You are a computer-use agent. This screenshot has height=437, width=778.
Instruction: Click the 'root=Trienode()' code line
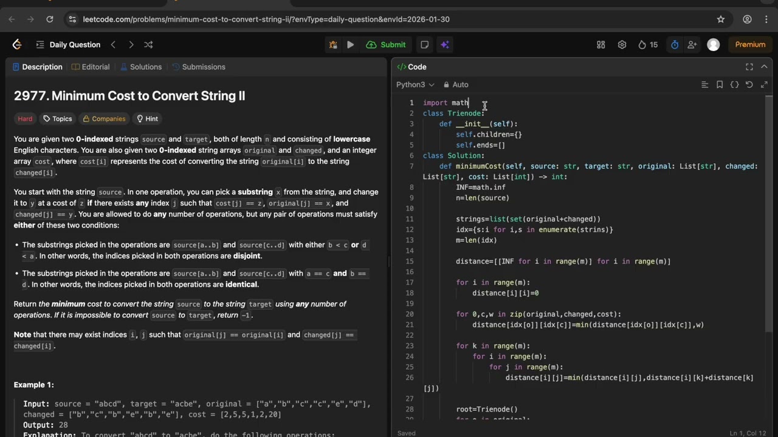[487, 409]
